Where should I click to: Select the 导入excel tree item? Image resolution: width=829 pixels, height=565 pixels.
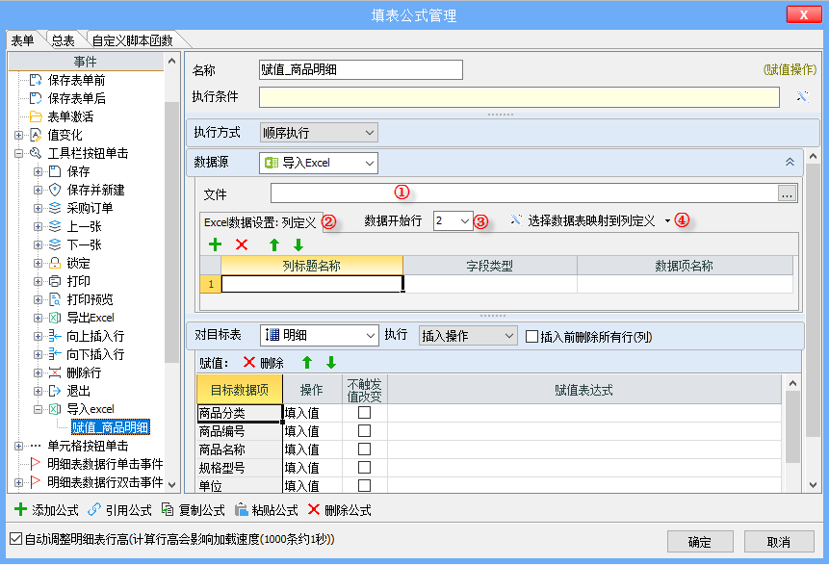91,409
